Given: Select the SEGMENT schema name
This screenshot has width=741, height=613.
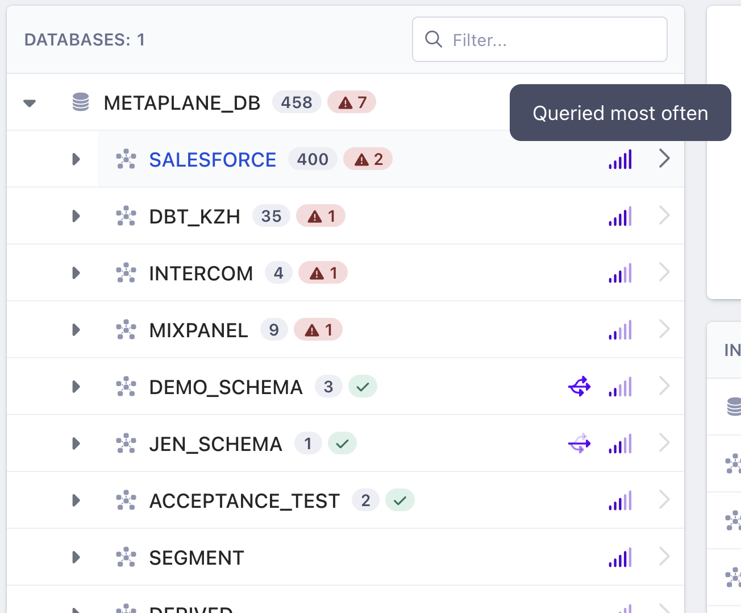Looking at the screenshot, I should pyautogui.click(x=197, y=558).
